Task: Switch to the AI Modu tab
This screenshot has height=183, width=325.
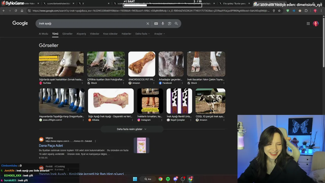Action: click(43, 34)
